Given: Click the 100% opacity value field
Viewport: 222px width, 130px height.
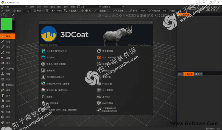Looking at the screenshot, I should (x=143, y=11).
